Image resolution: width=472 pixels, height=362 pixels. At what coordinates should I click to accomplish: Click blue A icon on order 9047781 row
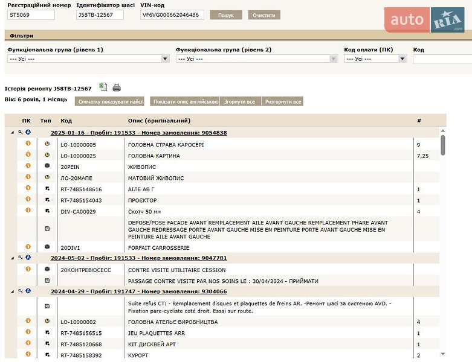pos(28,258)
